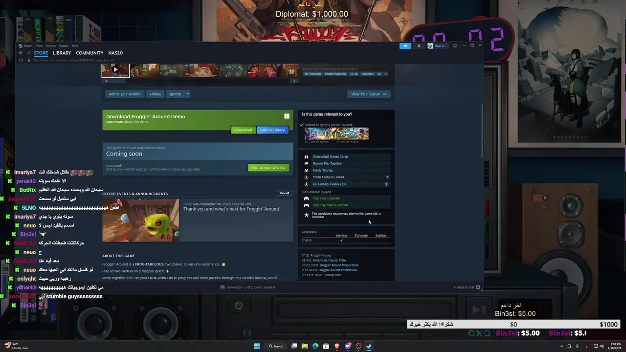
Task: Open Discord from taskbar
Action: (348, 346)
